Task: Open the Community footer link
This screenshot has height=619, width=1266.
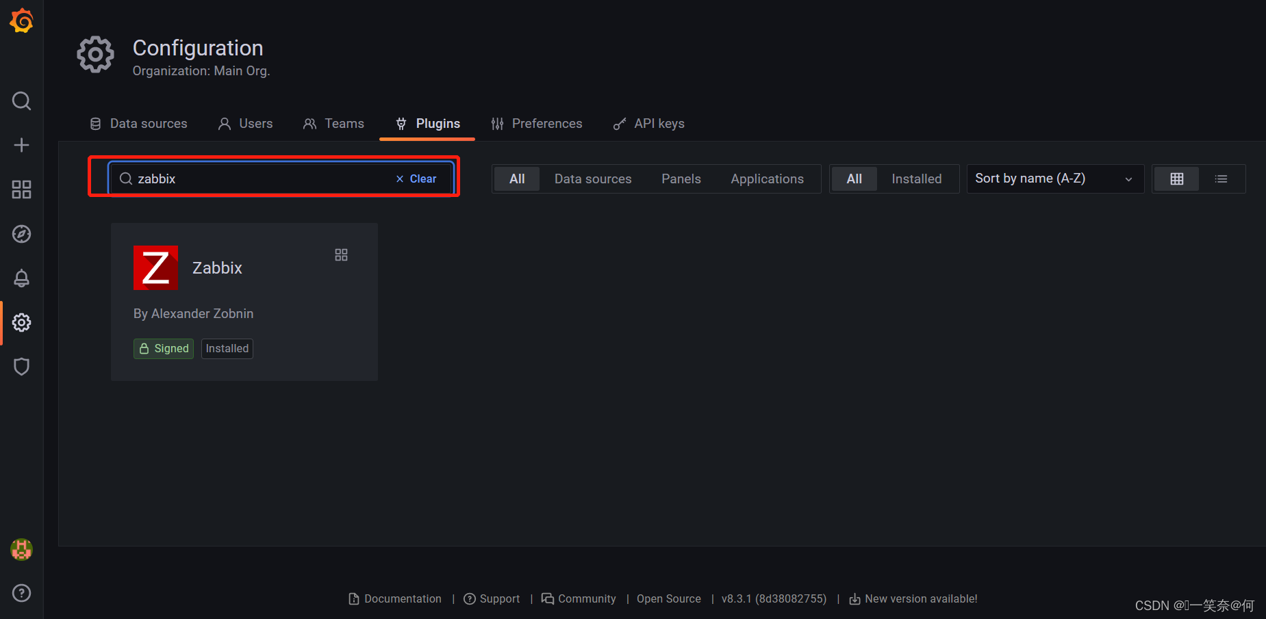Action: coord(579,598)
